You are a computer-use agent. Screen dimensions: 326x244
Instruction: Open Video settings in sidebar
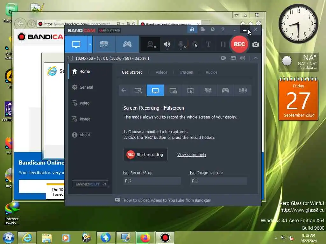click(90, 103)
